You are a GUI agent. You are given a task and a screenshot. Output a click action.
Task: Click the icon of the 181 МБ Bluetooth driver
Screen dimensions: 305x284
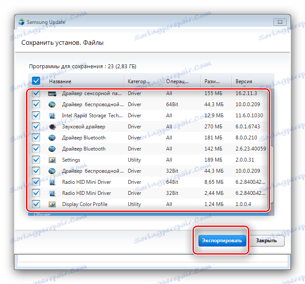(52, 138)
